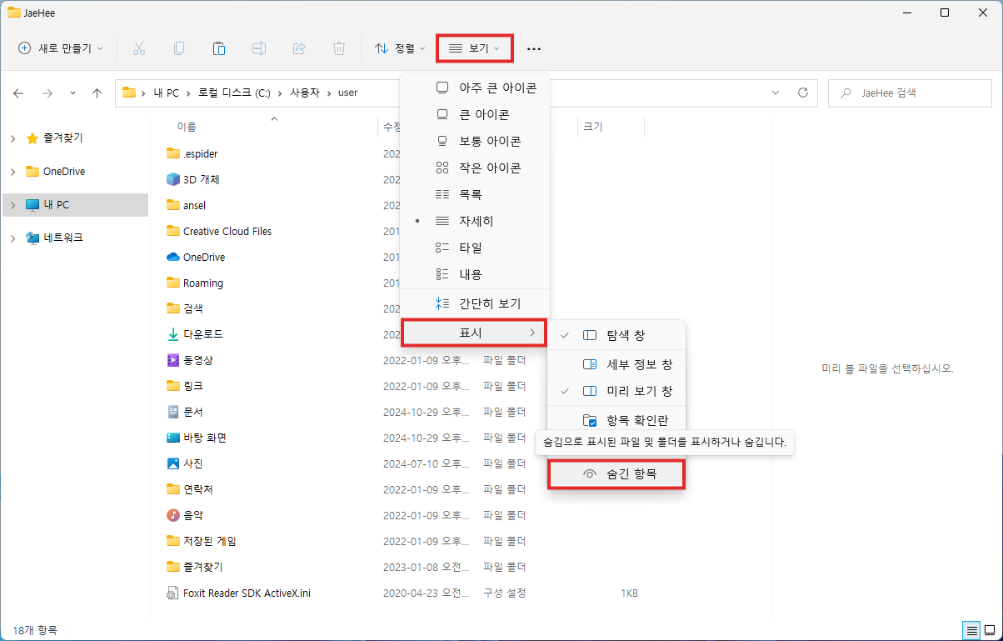
Task: Sort by 이름 column header
Action: (187, 127)
